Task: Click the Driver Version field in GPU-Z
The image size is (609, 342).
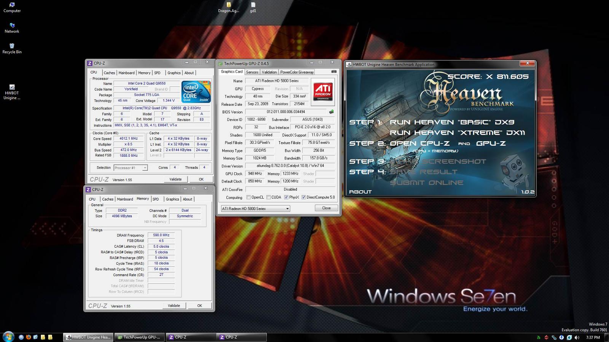Action: click(x=290, y=166)
